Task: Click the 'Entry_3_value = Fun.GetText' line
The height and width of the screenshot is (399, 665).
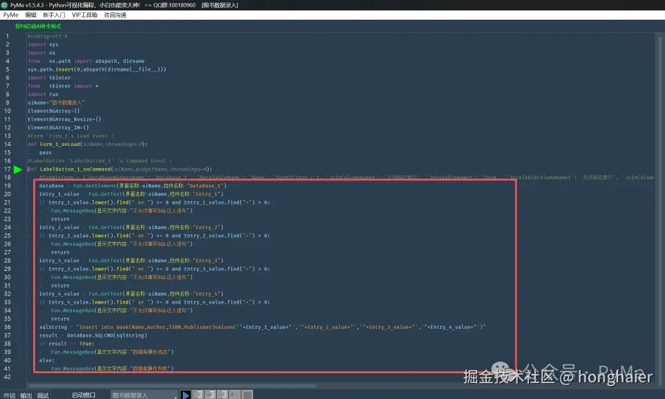Action: coord(131,260)
